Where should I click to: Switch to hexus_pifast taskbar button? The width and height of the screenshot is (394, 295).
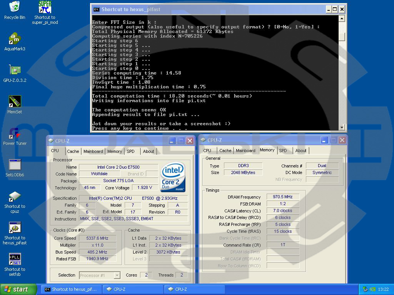click(x=71, y=289)
